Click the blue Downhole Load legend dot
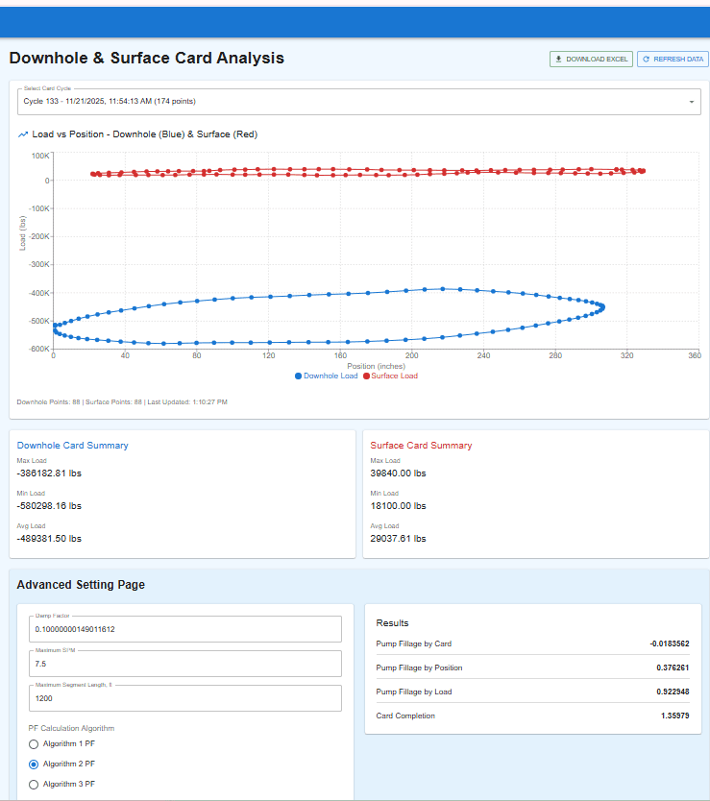The width and height of the screenshot is (710, 801). [x=299, y=376]
